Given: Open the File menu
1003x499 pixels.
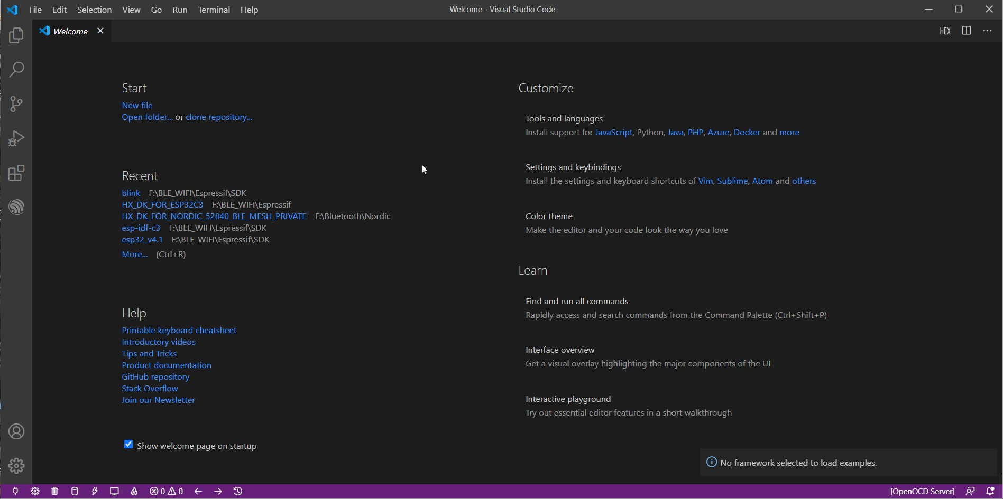Looking at the screenshot, I should tap(35, 10).
